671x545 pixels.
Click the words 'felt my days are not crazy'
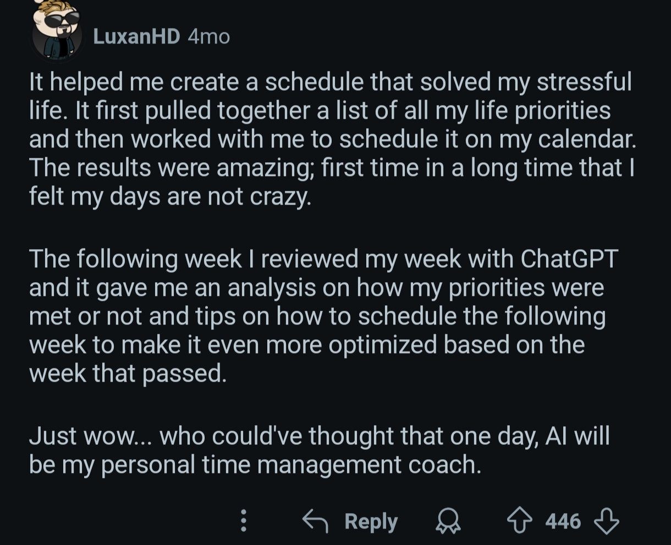point(170,196)
